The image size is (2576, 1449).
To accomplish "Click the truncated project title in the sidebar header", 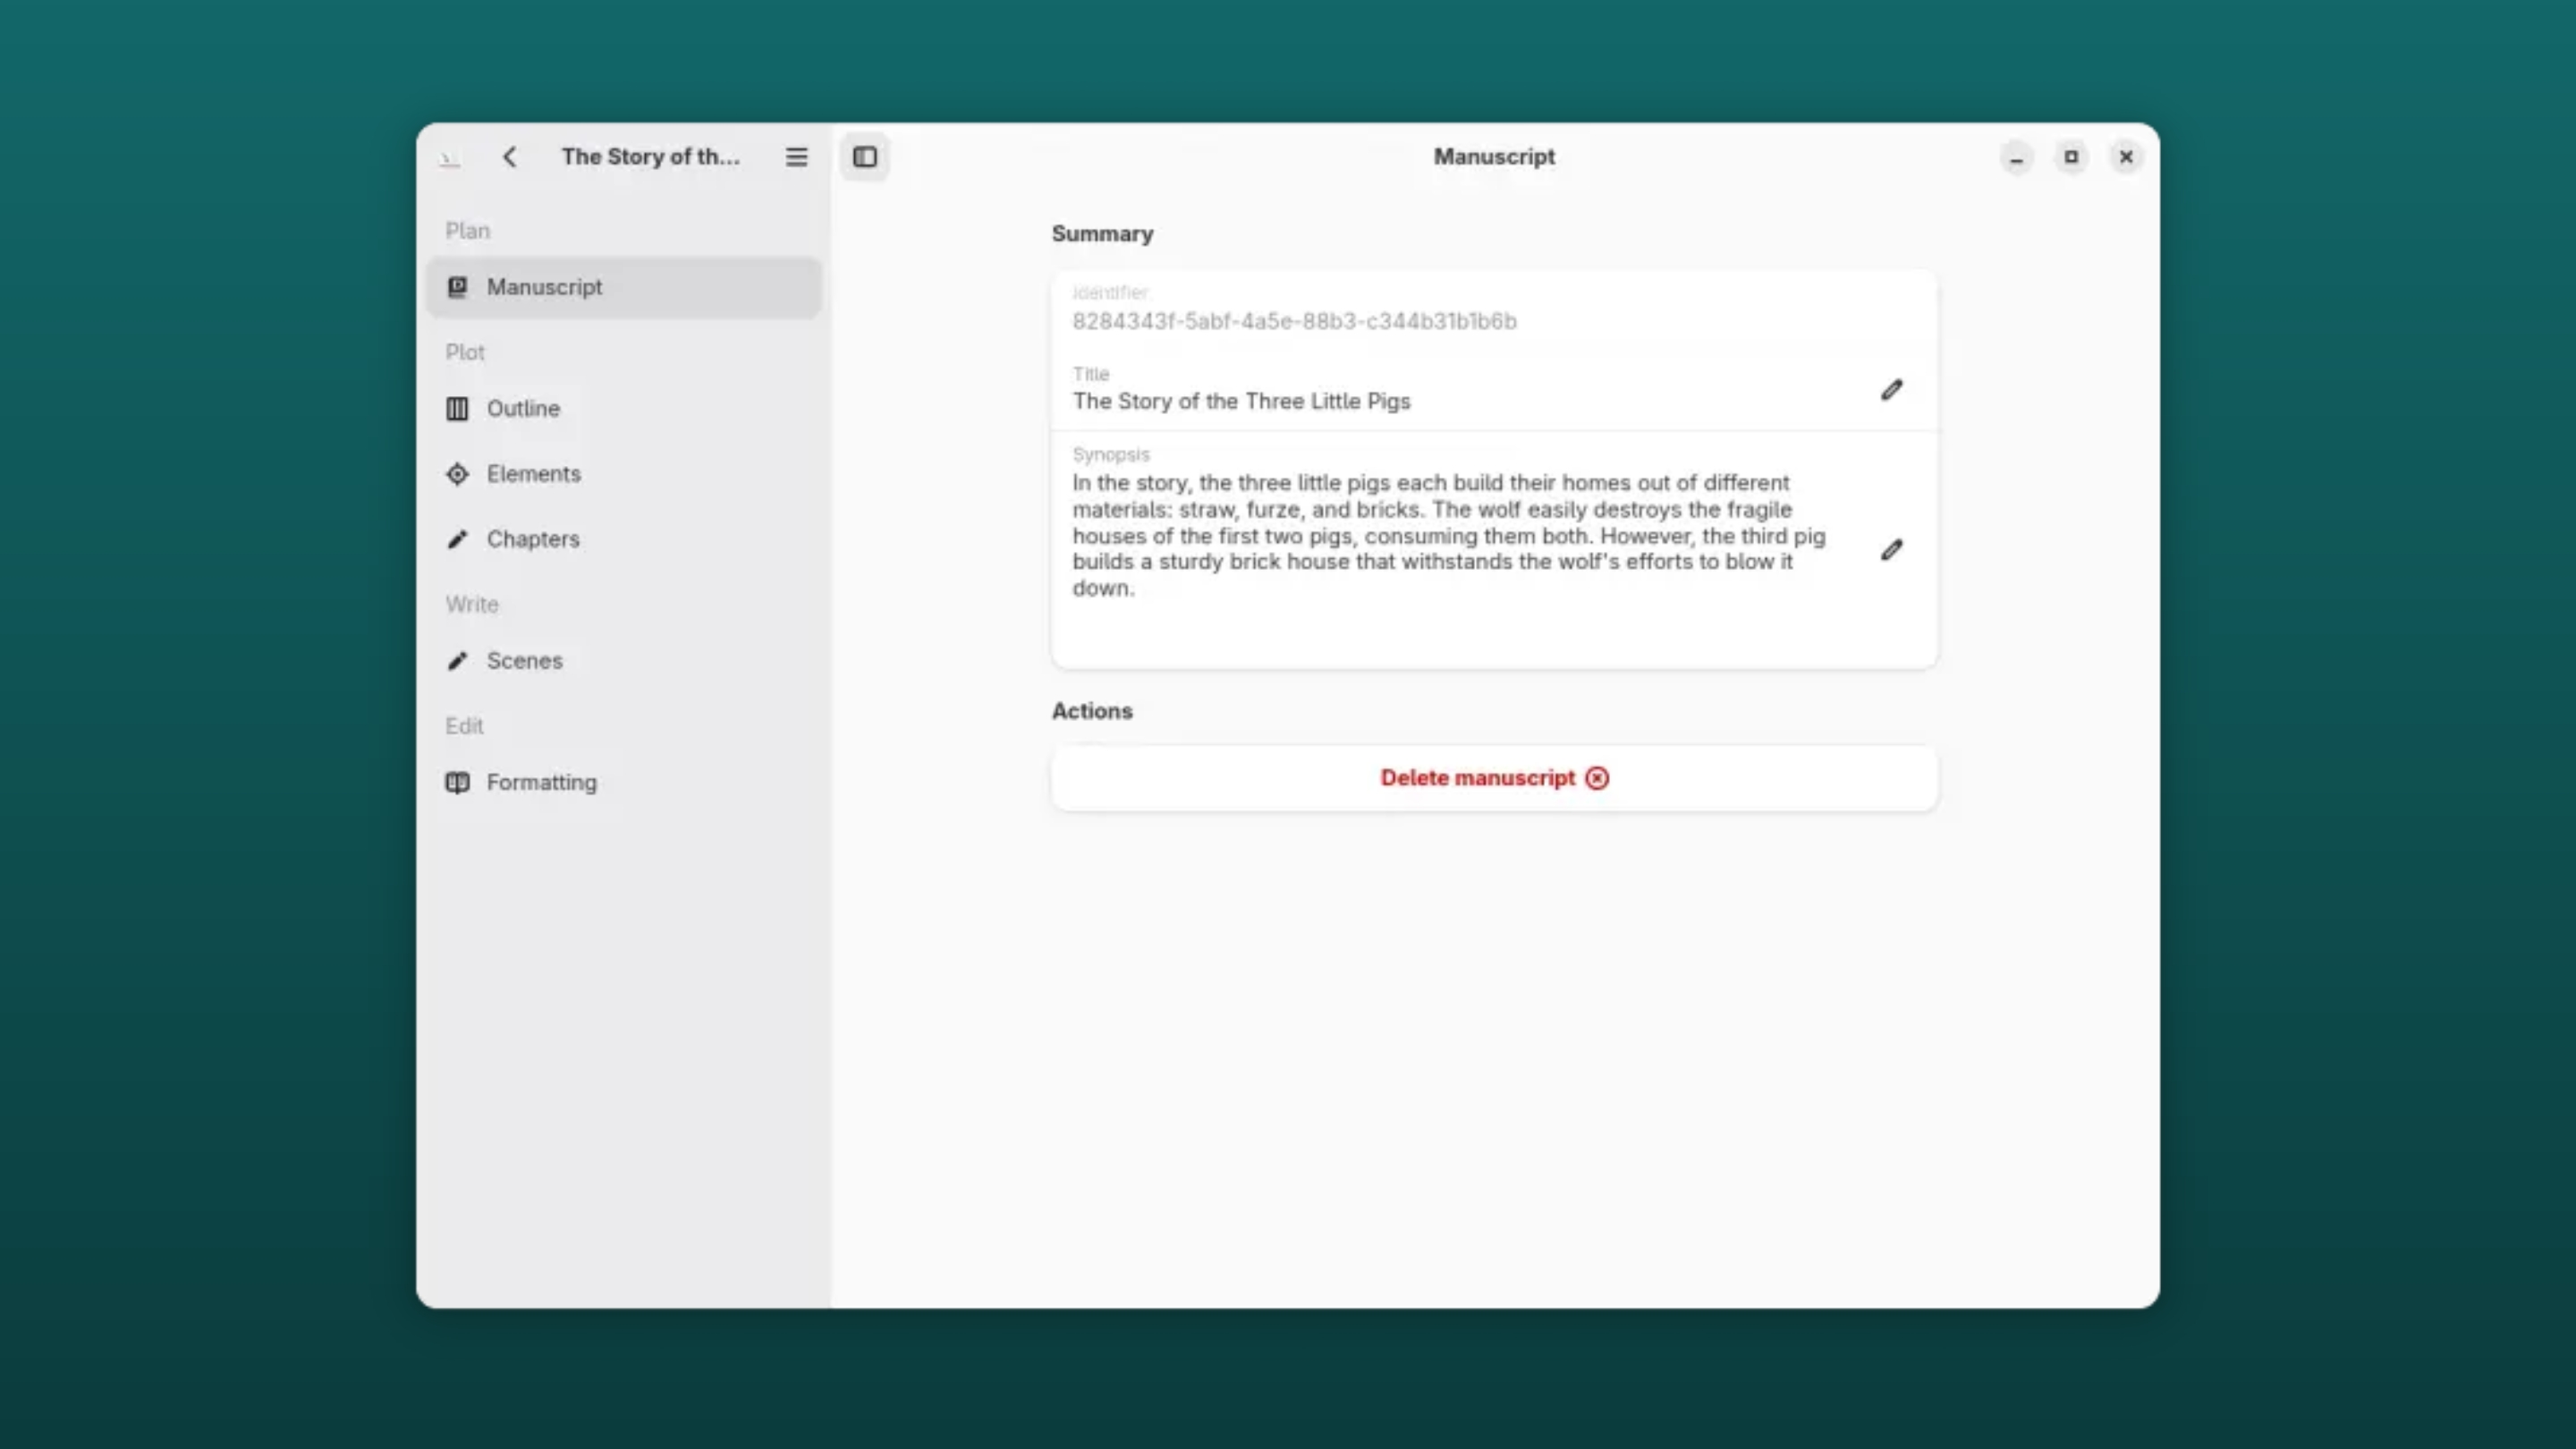I will point(650,157).
